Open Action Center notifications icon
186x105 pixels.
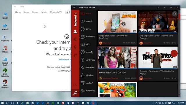(169, 103)
